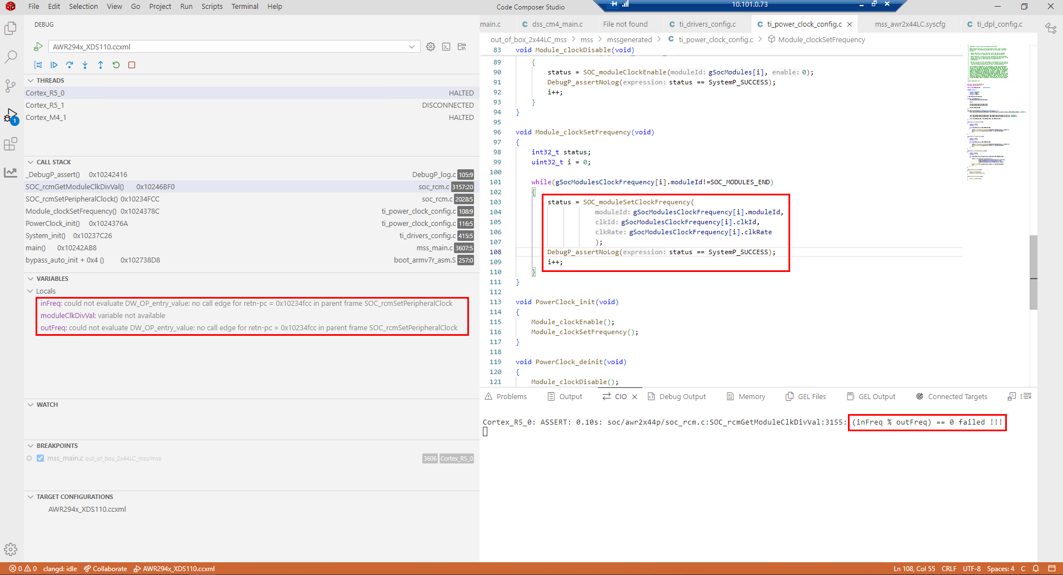Close the ti_power_clock_config.c editor tab
Image resolution: width=1063 pixels, height=575 pixels.
tap(850, 24)
